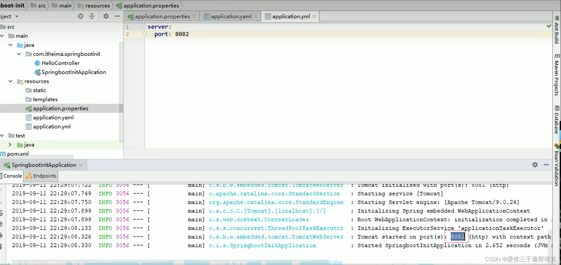Open the Database side panel
Viewport: 561px width, 265px height.
[557, 120]
